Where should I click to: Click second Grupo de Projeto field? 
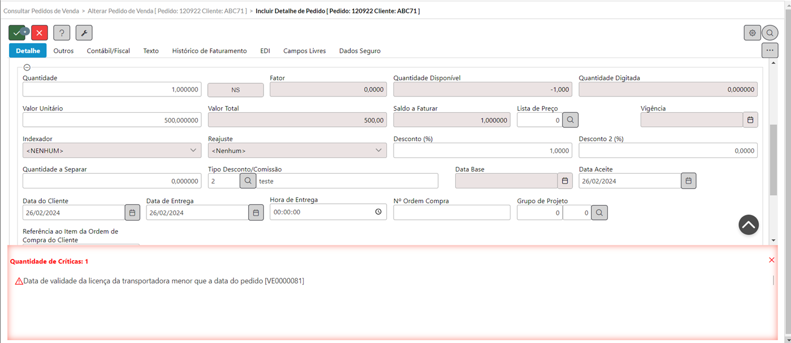(x=577, y=212)
